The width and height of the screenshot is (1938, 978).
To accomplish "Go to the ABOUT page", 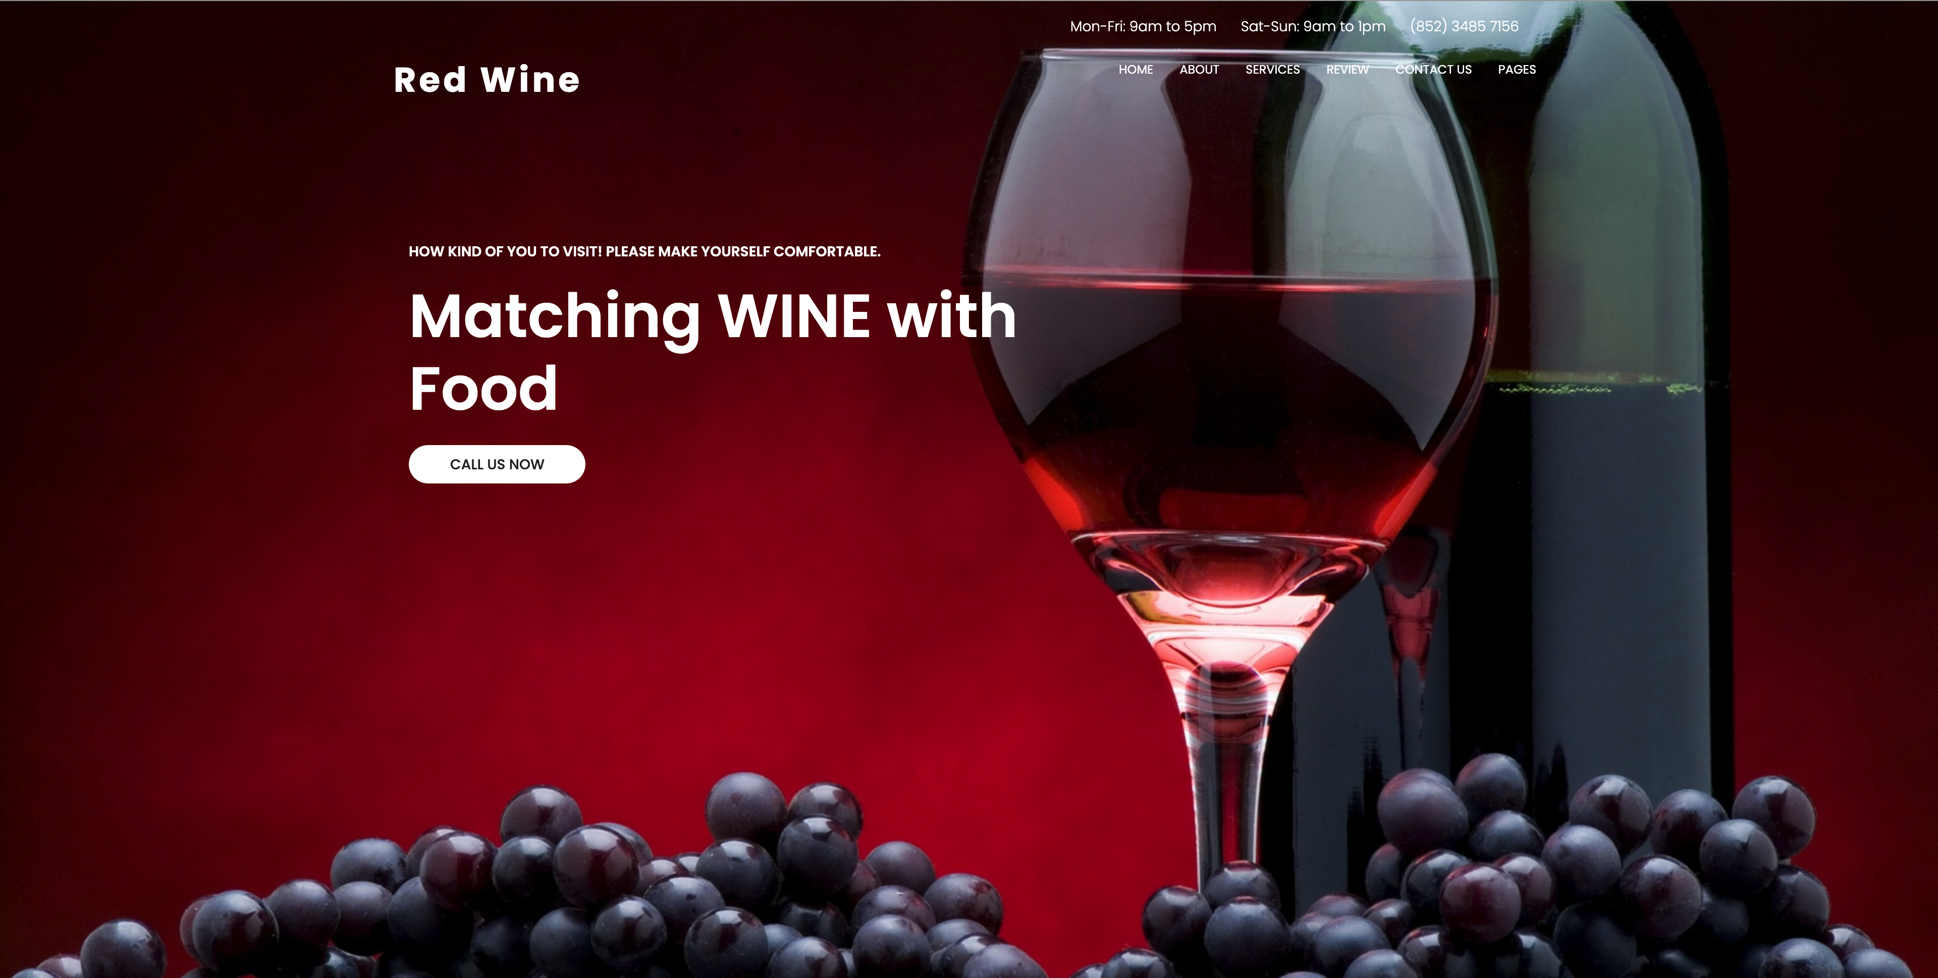I will tap(1199, 69).
